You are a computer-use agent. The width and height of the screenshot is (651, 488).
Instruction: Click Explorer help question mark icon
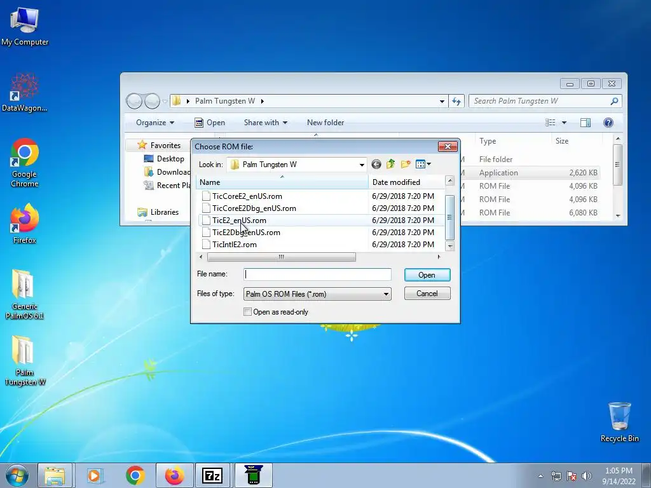point(608,123)
